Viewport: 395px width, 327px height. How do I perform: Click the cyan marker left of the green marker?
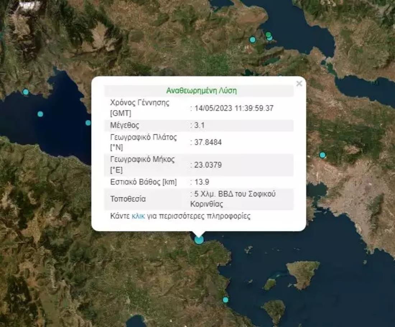(253, 40)
